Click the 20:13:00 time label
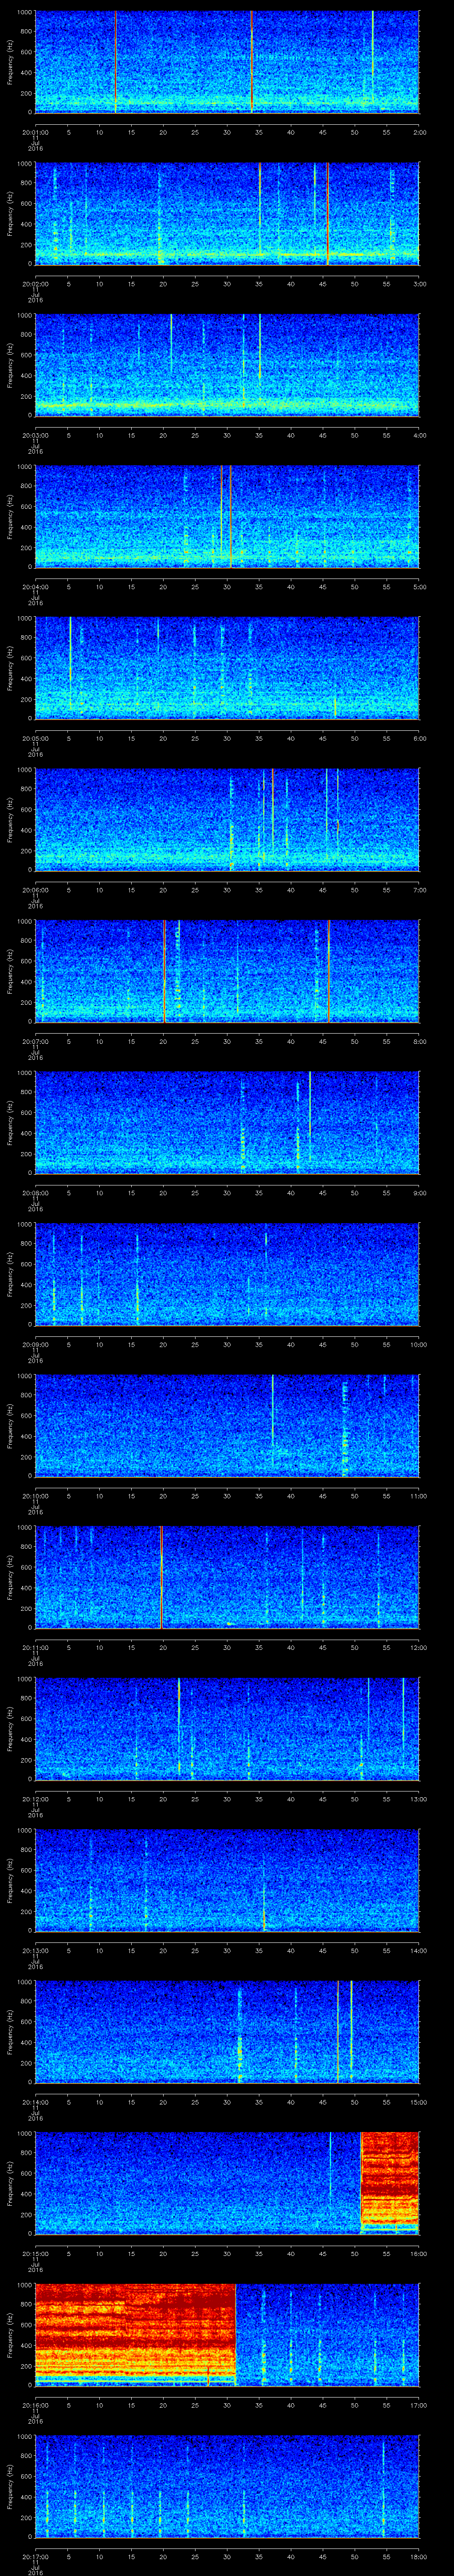This screenshot has height=2576, width=454. pos(35,1949)
